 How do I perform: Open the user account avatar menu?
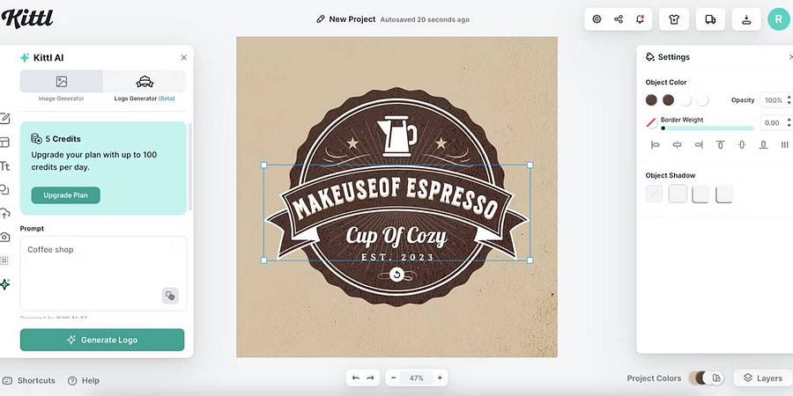tap(778, 19)
